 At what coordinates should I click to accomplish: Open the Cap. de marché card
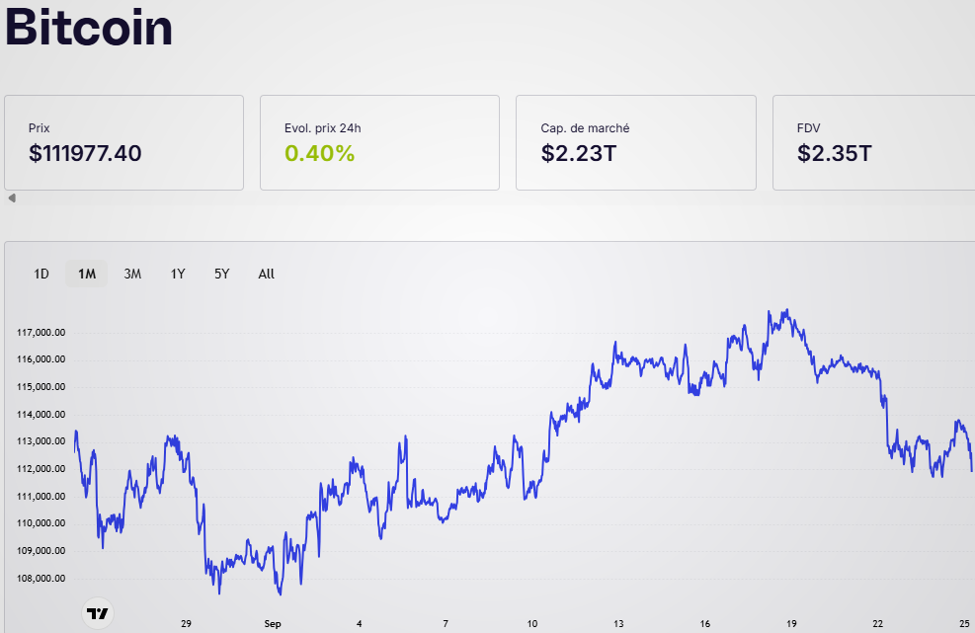click(x=635, y=142)
